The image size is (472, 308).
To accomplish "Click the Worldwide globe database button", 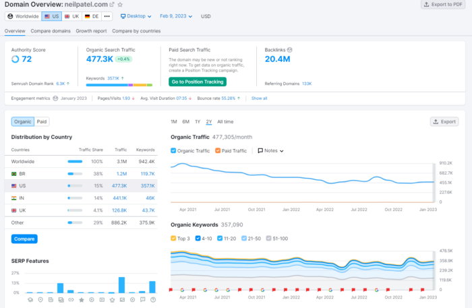I will pos(23,16).
